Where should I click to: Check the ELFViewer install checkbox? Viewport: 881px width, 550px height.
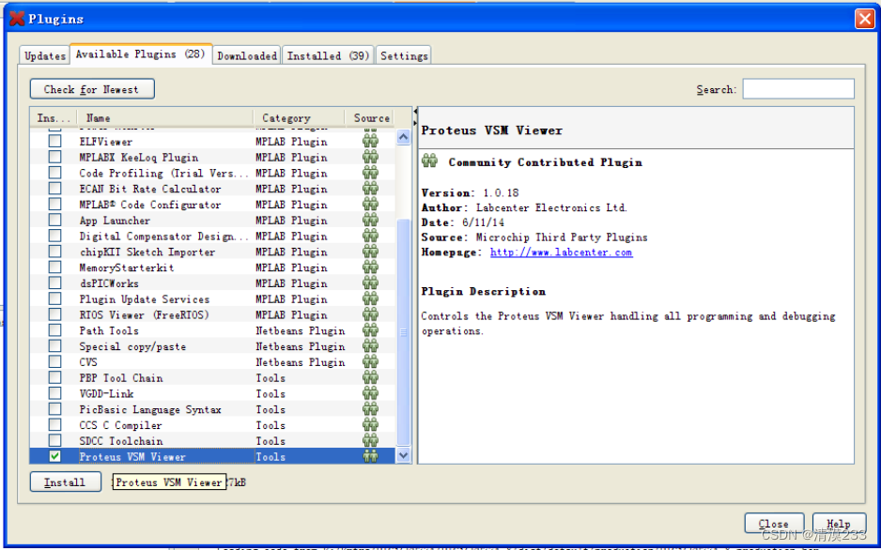[54, 142]
